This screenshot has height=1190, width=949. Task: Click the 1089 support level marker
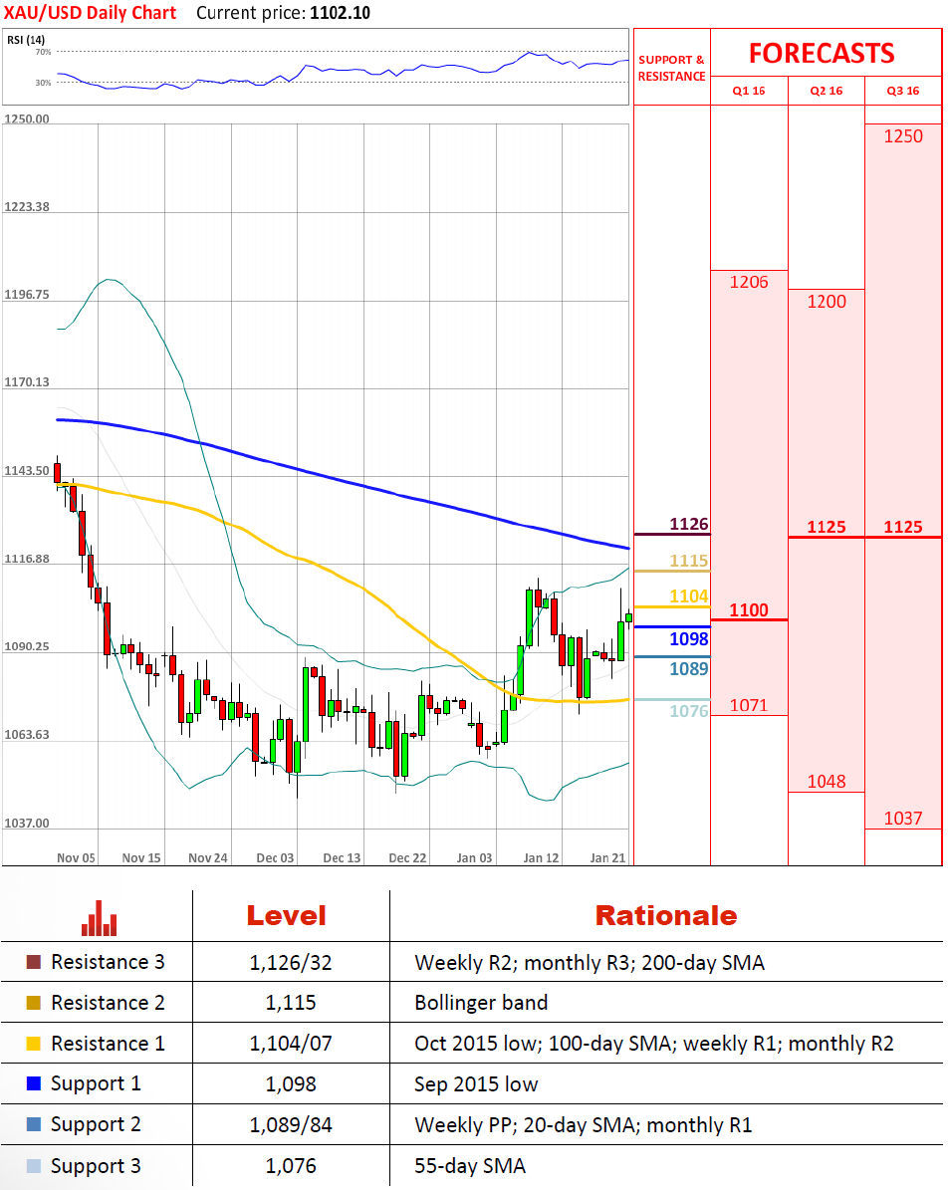tap(688, 668)
